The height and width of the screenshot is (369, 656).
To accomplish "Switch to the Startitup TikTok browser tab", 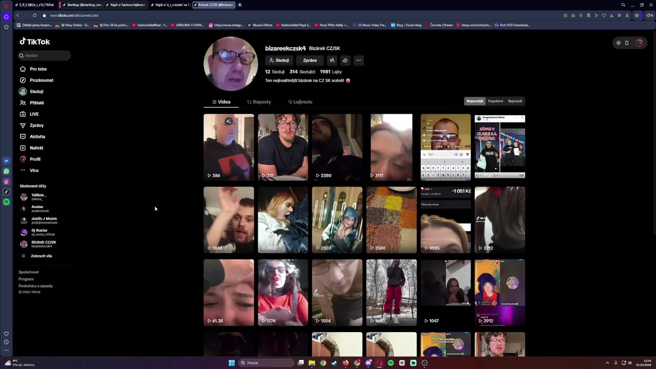I will (x=82, y=5).
